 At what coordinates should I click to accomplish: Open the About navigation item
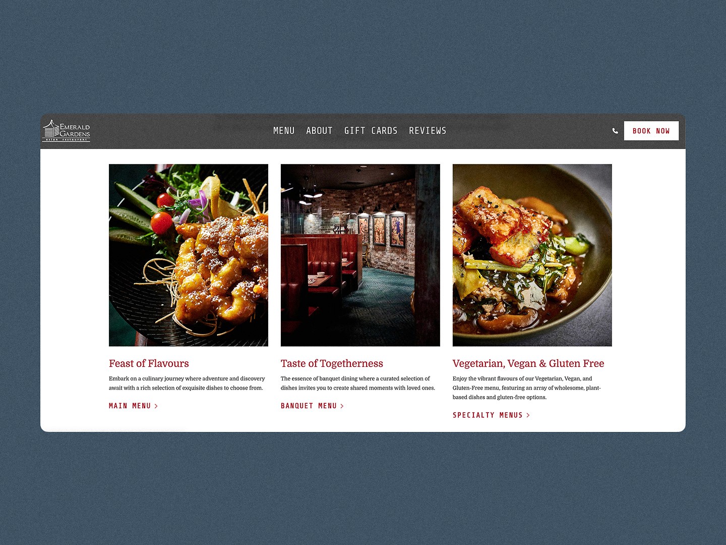319,131
